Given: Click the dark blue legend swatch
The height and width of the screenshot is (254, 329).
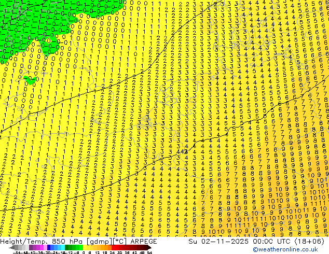Looking at the screenshot, I should (x=49, y=248).
